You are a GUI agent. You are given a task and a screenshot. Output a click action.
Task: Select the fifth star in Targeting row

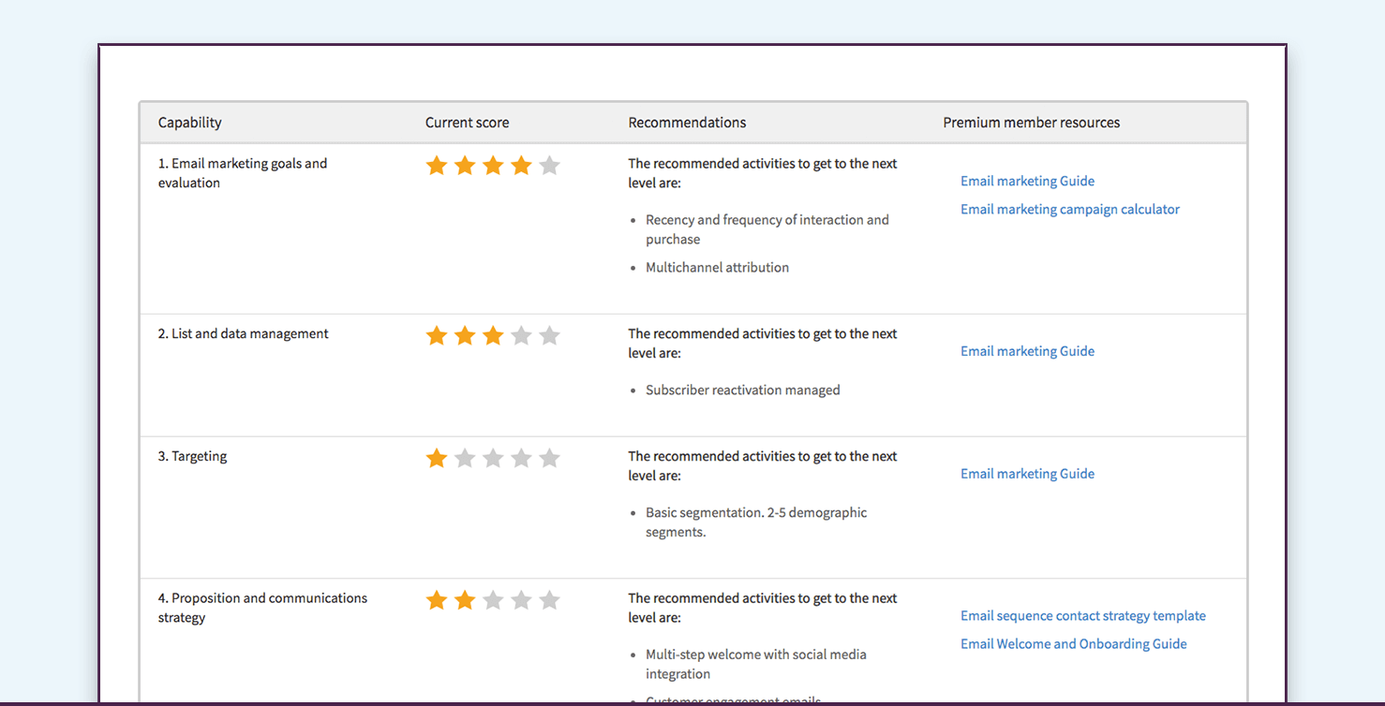click(x=550, y=458)
